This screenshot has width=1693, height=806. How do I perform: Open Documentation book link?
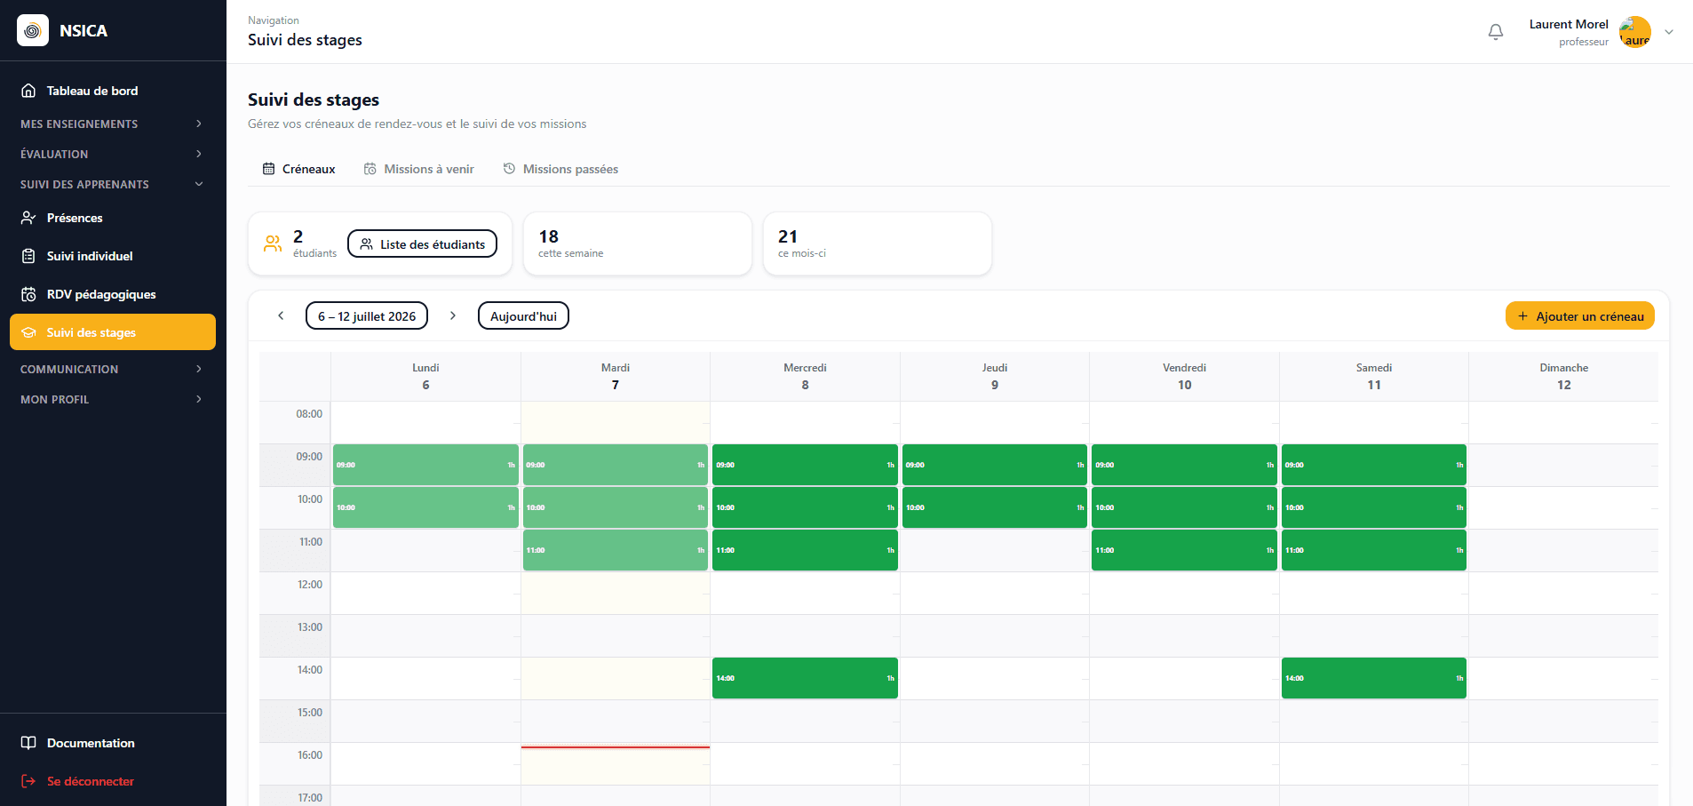(113, 743)
